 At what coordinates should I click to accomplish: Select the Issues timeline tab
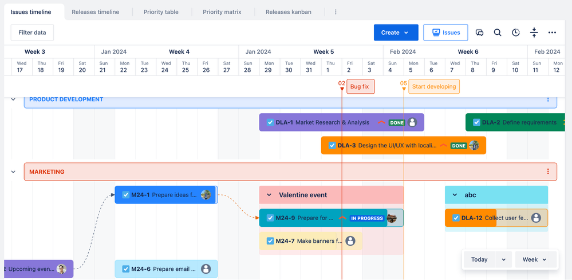click(x=31, y=12)
